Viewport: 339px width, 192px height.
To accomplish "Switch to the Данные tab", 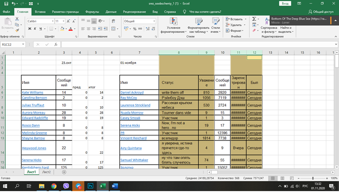I will 111,12.
